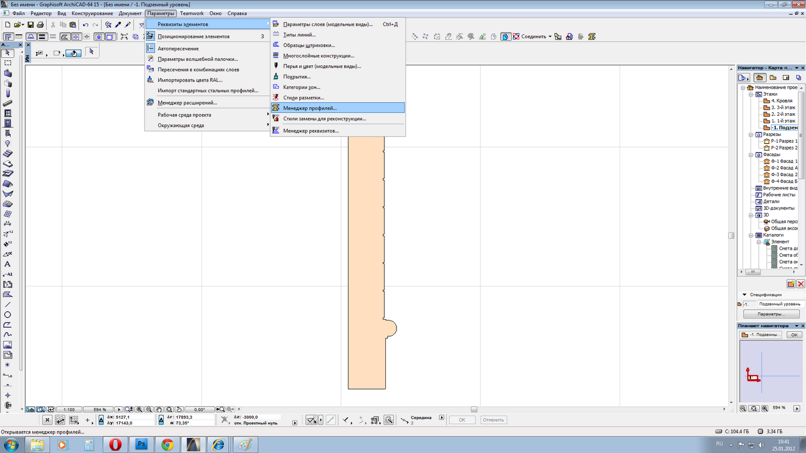
Task: Select the Lamp tool in the toolbox
Action: [x=8, y=143]
